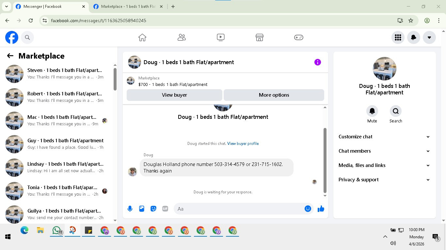Open the tab search dropdown
The height and width of the screenshot is (250, 446).
tap(6, 7)
